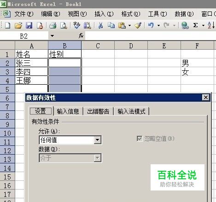Click cell containing 李四
Screen dimensions: 216x202
pyautogui.click(x=31, y=72)
